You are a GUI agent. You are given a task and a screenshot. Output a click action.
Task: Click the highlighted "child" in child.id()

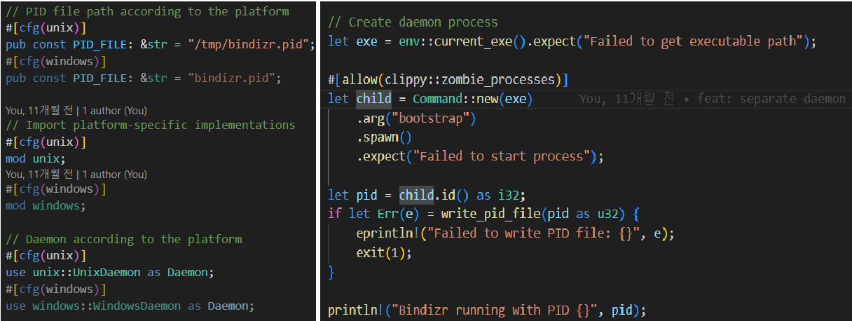(x=417, y=195)
